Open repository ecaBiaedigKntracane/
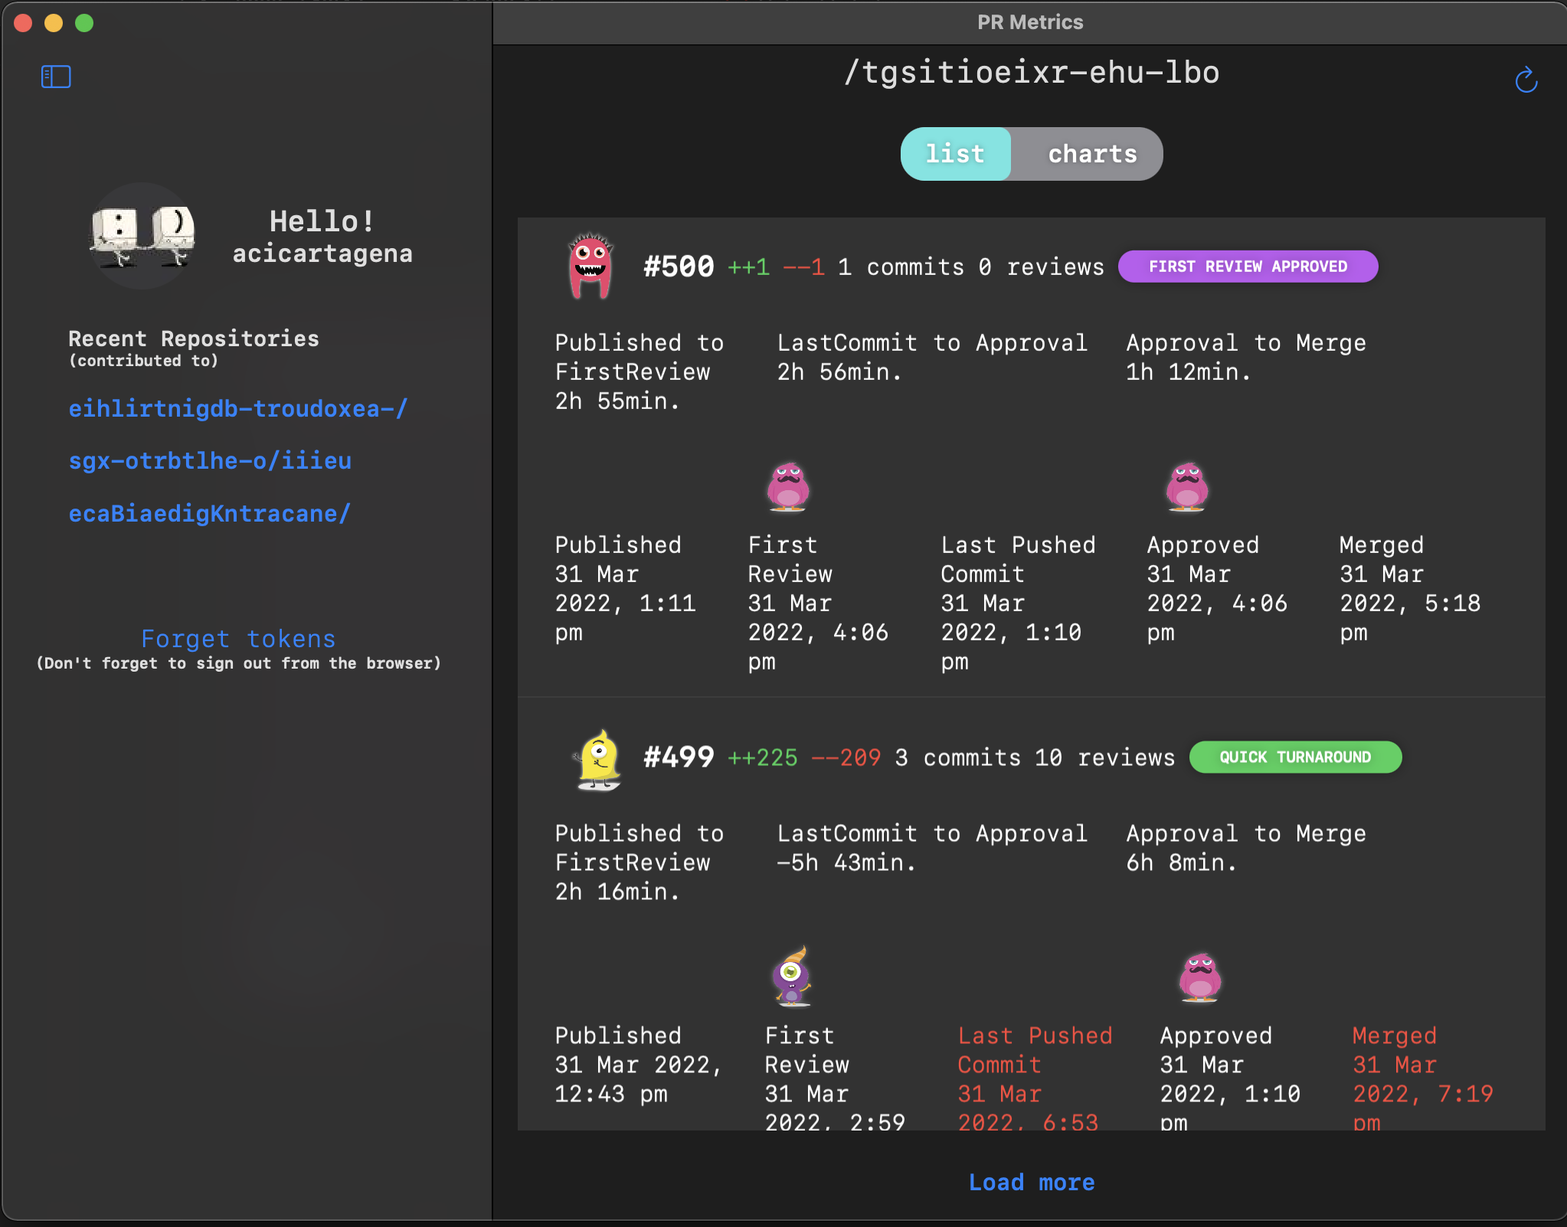 (x=210, y=513)
